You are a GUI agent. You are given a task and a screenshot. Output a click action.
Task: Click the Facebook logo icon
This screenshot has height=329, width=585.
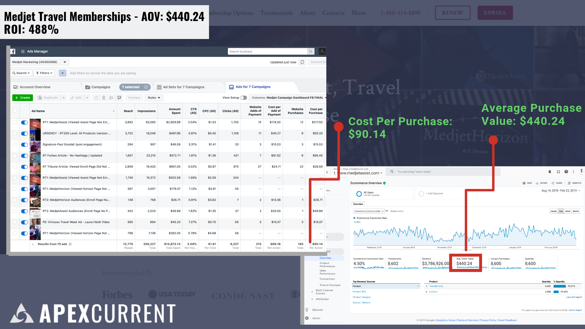coord(13,51)
